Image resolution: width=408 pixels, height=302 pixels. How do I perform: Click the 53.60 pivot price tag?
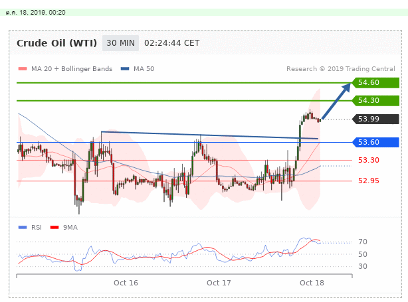[x=375, y=143]
